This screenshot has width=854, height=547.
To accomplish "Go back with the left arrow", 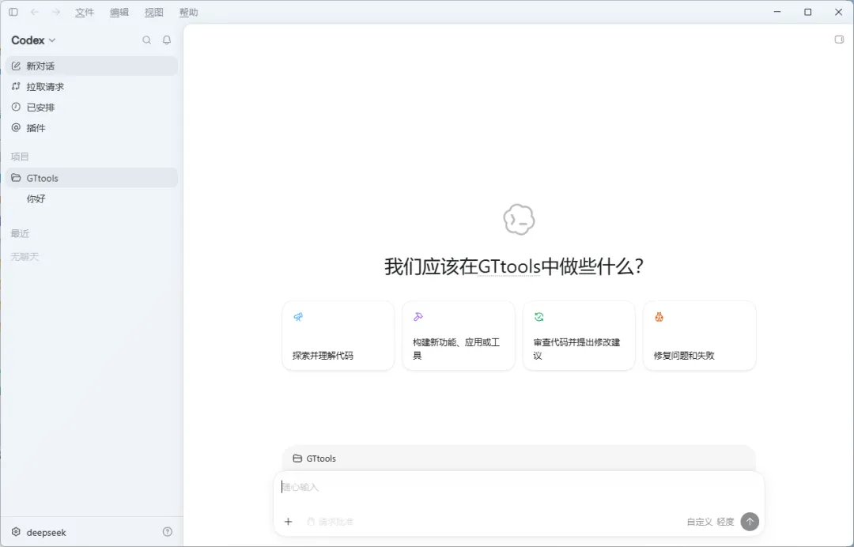I will click(x=35, y=12).
